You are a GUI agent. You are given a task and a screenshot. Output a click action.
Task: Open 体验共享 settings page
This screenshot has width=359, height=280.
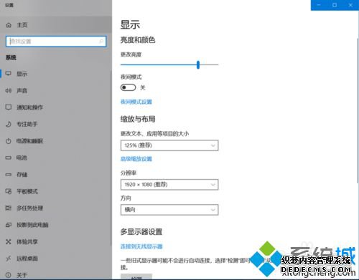tap(56, 241)
